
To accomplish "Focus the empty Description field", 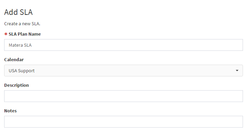I will (x=123, y=96).
